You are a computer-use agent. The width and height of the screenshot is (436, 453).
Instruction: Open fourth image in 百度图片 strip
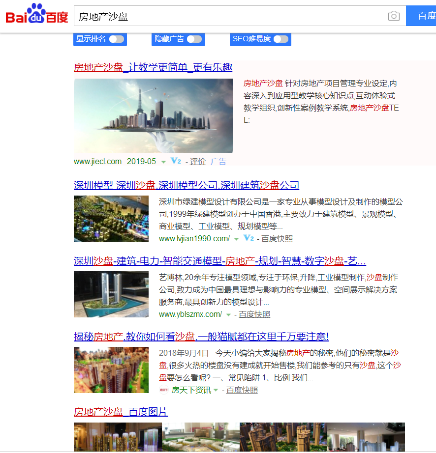click(x=366, y=437)
